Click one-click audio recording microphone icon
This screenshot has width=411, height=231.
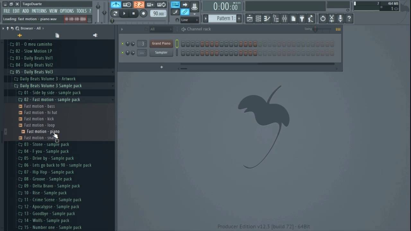[340, 19]
